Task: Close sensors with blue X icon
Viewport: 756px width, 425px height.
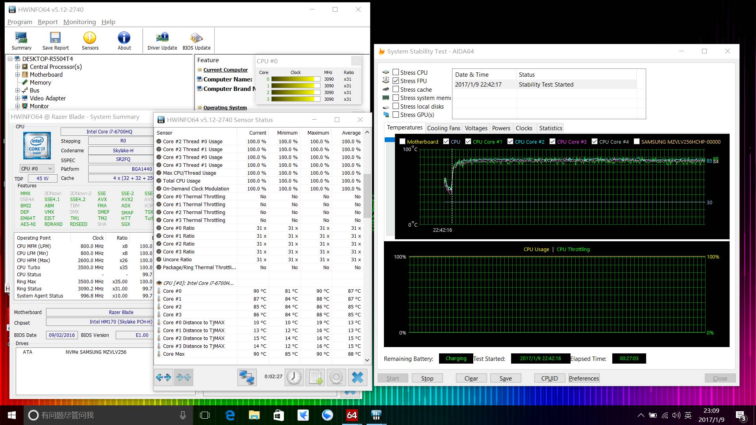Action: click(x=357, y=377)
